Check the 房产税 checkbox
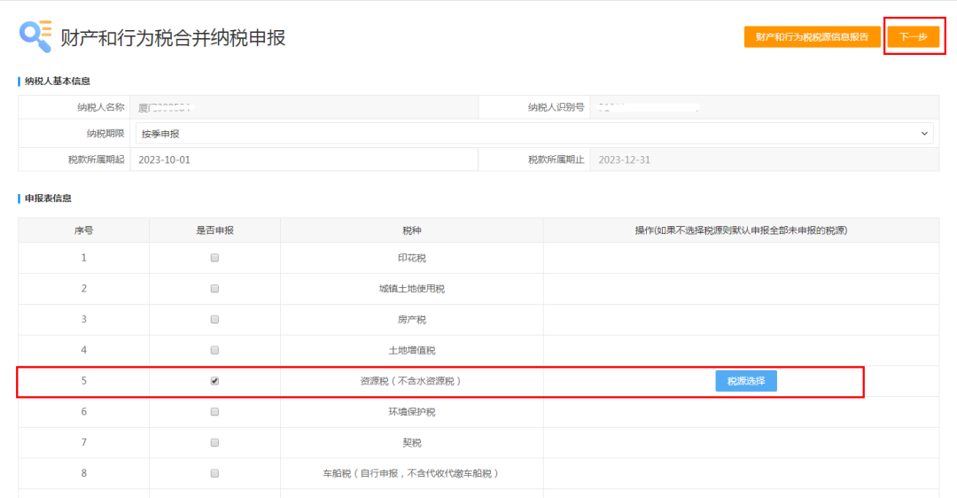Image resolution: width=957 pixels, height=498 pixels. point(214,319)
